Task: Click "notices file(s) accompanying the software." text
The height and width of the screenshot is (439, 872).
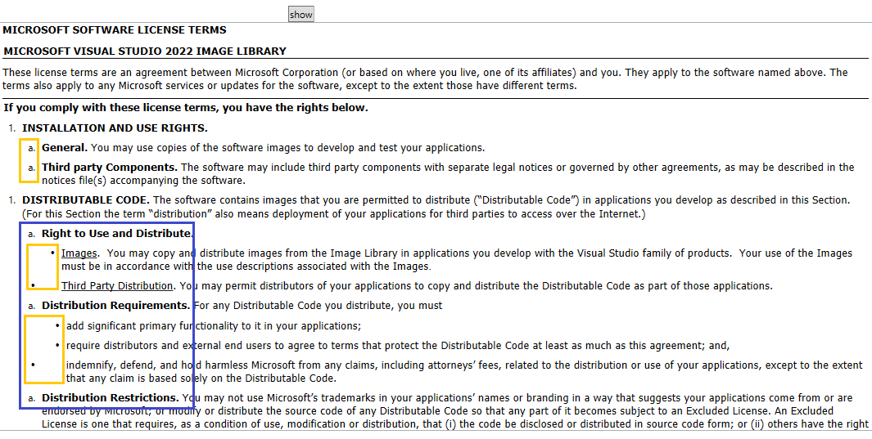Action: point(143,181)
